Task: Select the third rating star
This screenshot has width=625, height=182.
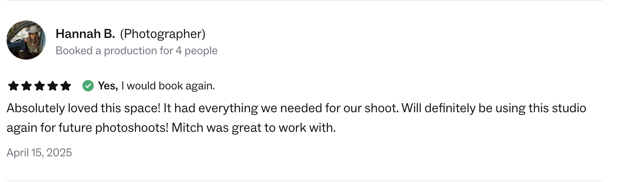Action: click(x=40, y=86)
